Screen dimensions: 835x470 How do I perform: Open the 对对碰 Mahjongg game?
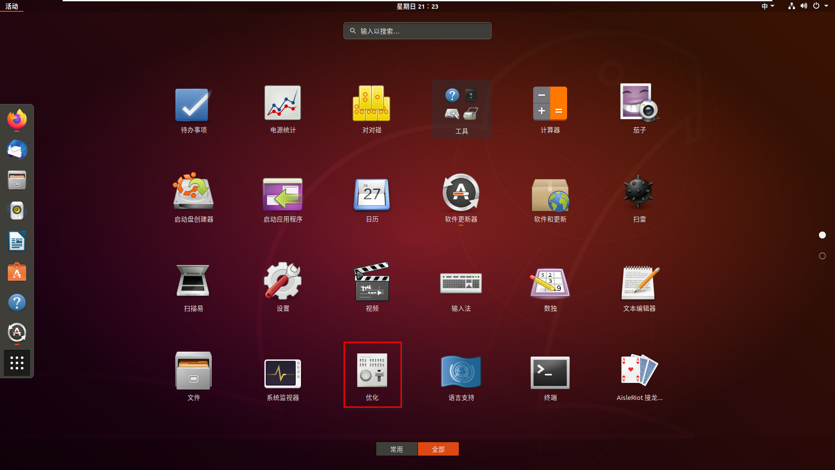[372, 104]
